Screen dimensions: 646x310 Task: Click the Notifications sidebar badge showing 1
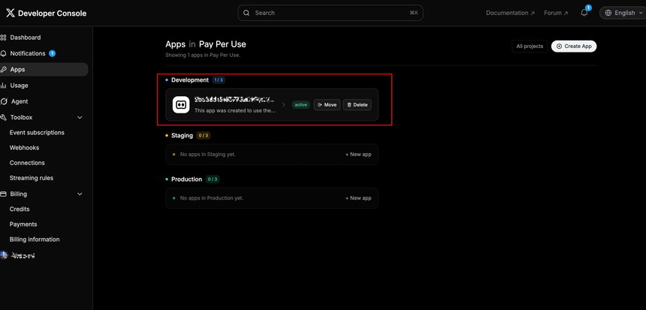pos(52,53)
